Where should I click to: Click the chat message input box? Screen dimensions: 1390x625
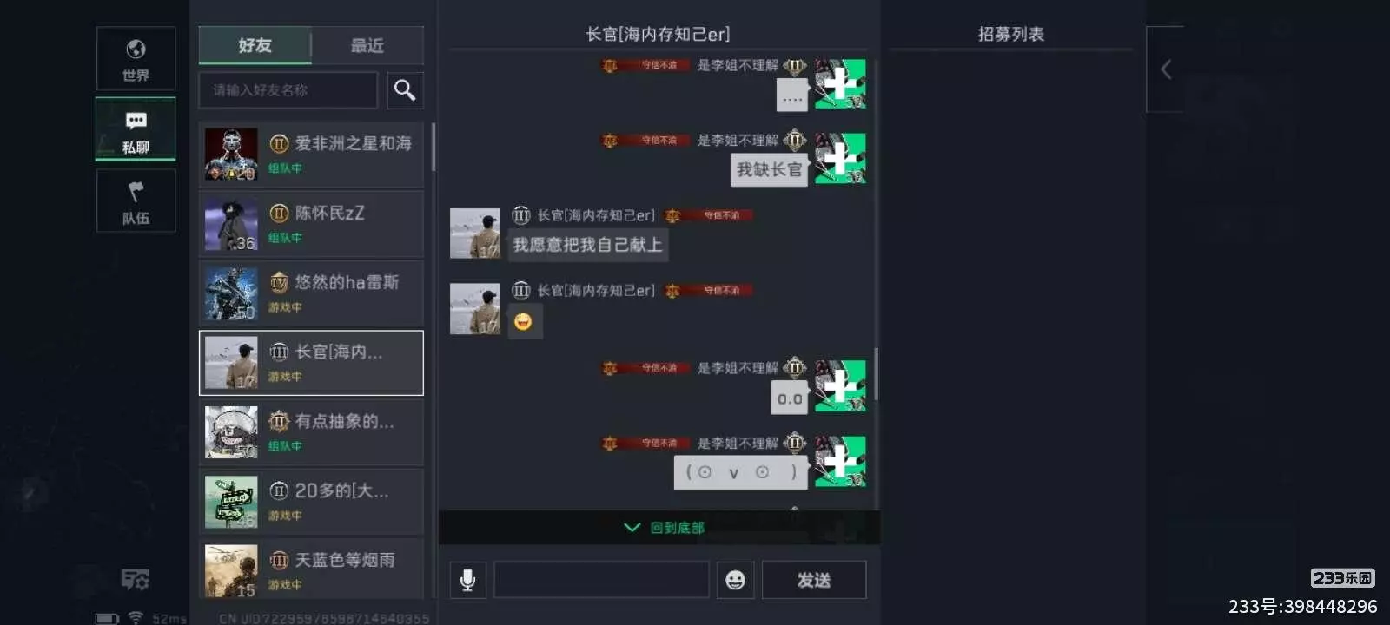pos(601,580)
